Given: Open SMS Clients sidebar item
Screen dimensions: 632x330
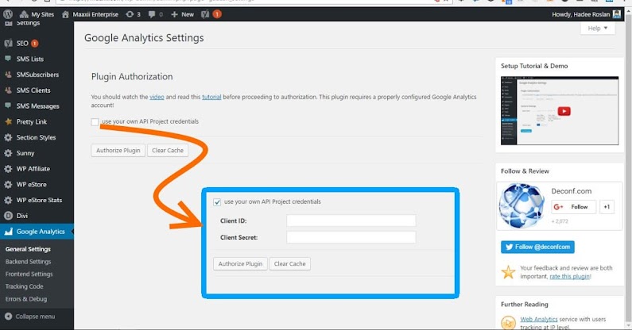Looking at the screenshot, I should click(33, 90).
